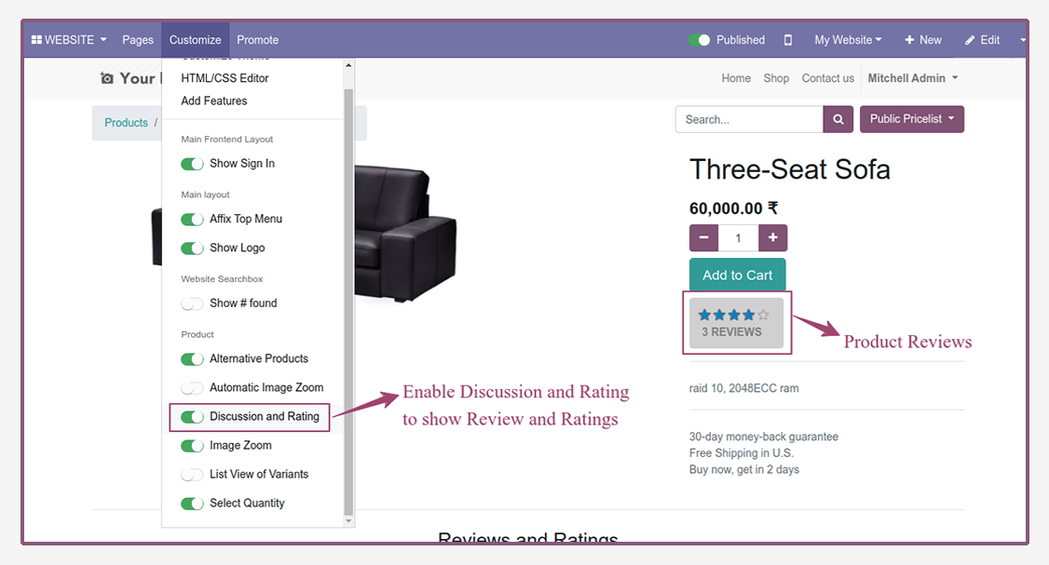
Task: Open the Promote menu
Action: click(x=257, y=40)
